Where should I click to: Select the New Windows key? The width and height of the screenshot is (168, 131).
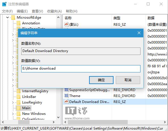(34, 114)
